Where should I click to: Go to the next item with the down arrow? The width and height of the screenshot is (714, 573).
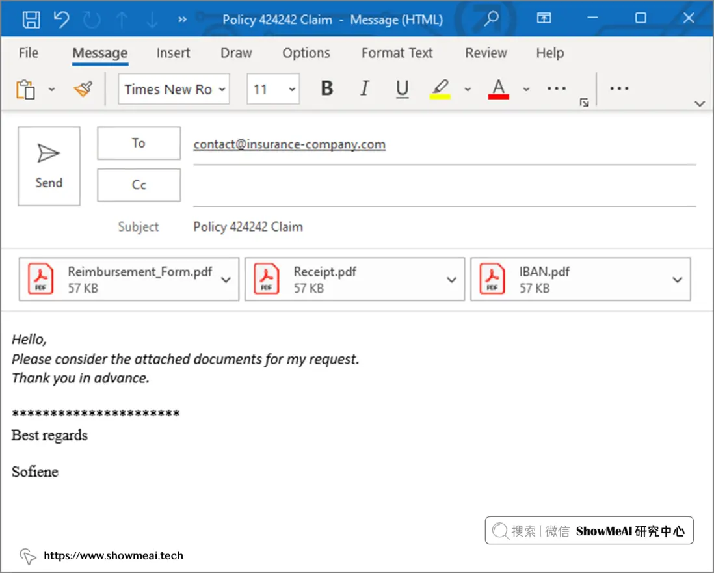152,20
